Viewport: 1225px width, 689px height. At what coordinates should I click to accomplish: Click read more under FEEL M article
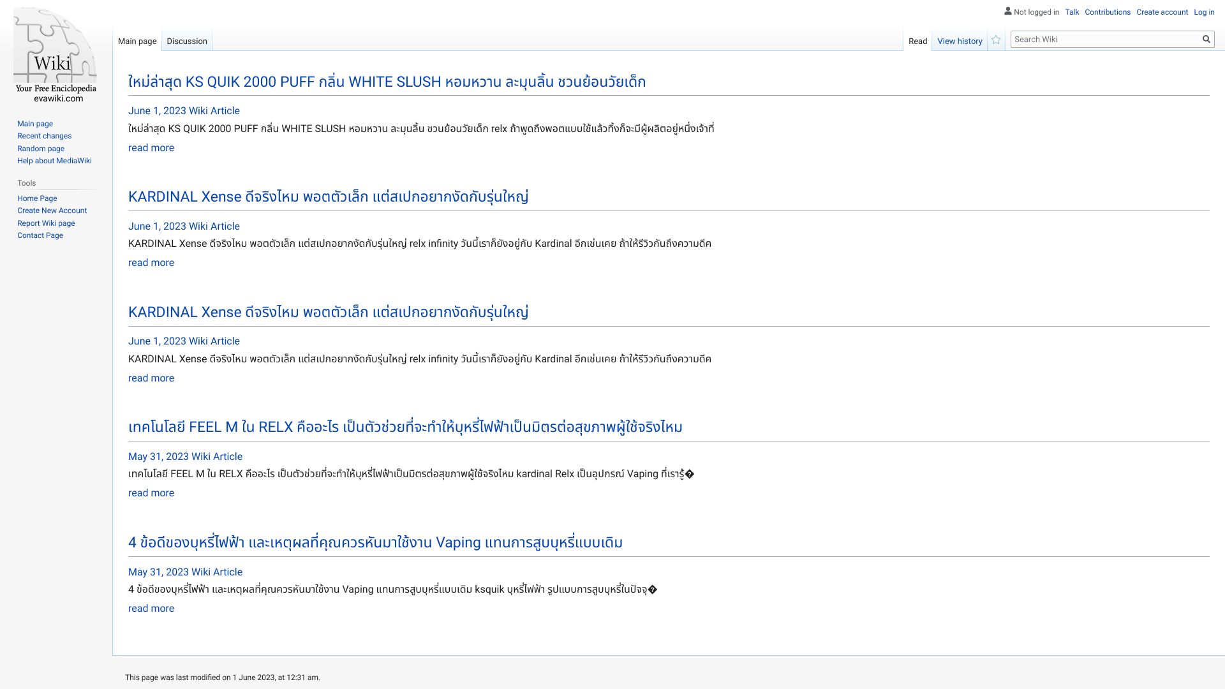pos(151,493)
